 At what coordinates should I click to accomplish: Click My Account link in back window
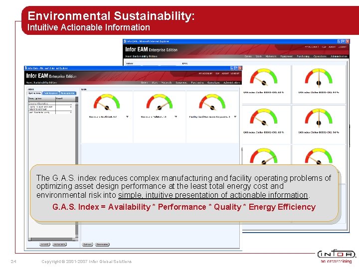coord(312,47)
